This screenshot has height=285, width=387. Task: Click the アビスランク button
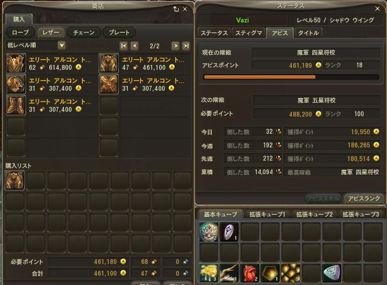364,199
